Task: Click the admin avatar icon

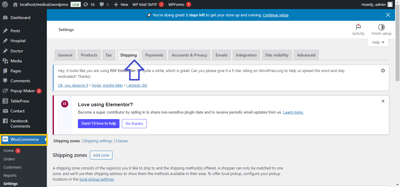Action: 390,4
